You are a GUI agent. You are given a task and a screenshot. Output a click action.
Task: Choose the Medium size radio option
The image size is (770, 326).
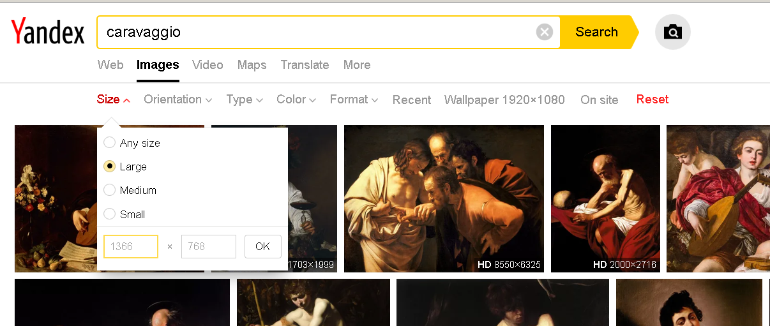point(130,190)
